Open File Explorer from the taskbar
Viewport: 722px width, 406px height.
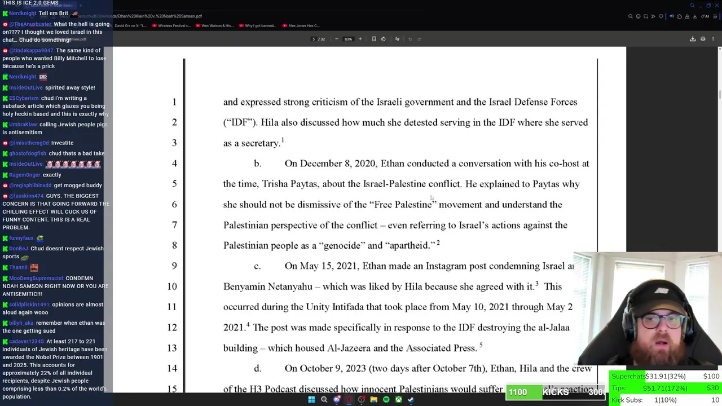click(x=373, y=400)
